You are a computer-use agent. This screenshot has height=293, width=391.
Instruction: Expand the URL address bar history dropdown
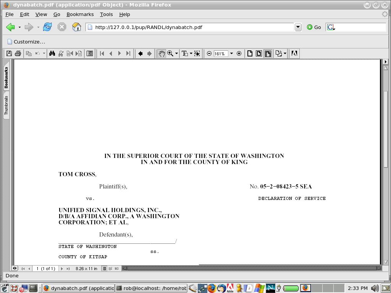click(x=298, y=27)
